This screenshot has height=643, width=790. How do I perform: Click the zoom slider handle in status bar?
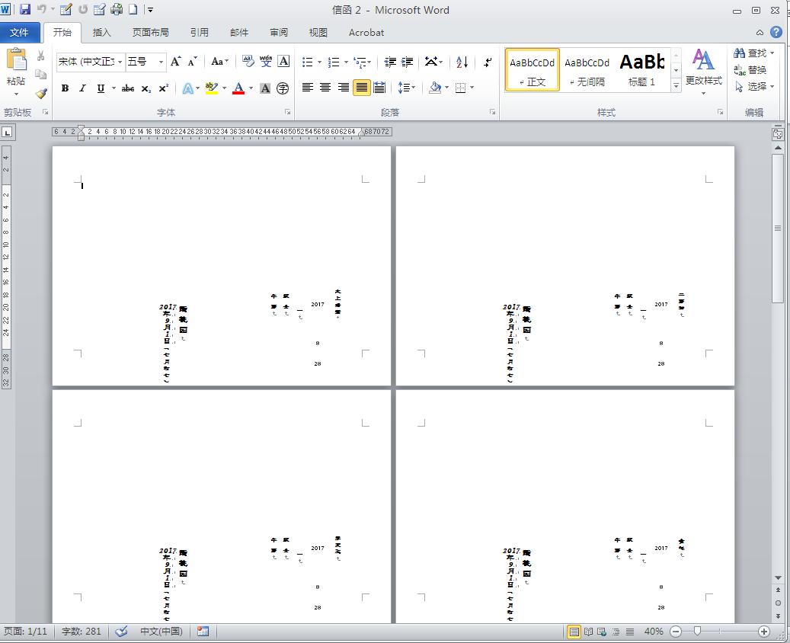pyautogui.click(x=696, y=632)
